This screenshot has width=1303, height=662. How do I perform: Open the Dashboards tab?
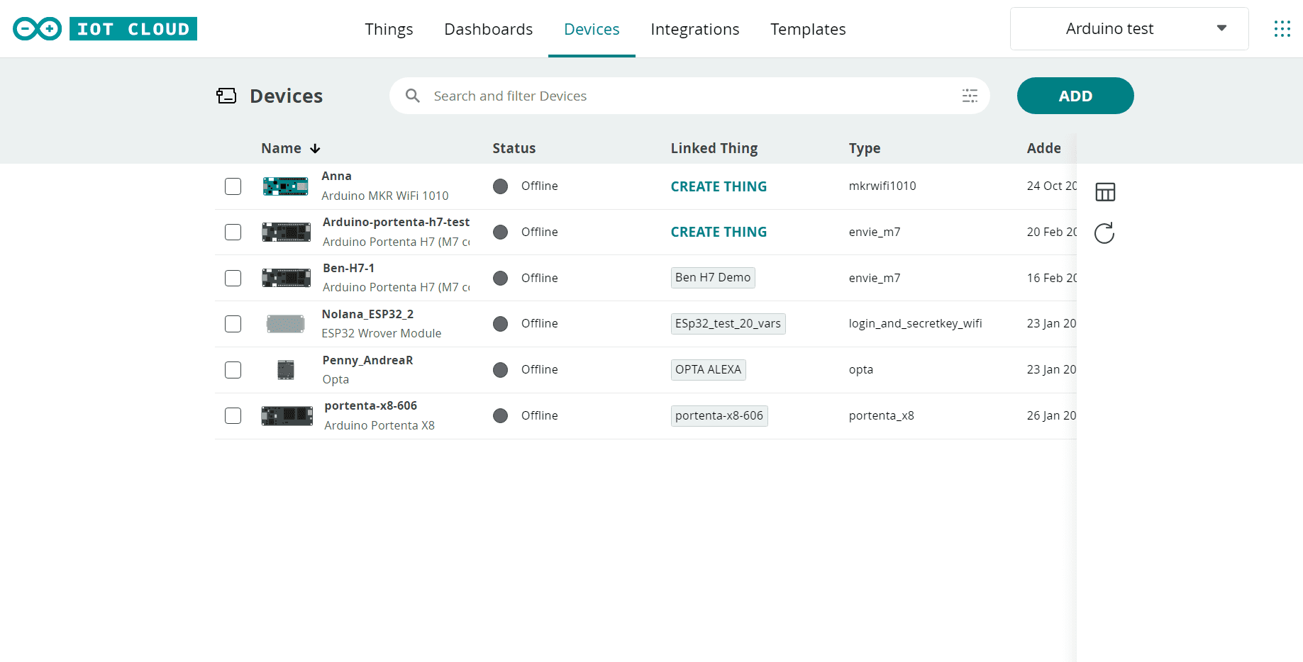coord(488,29)
